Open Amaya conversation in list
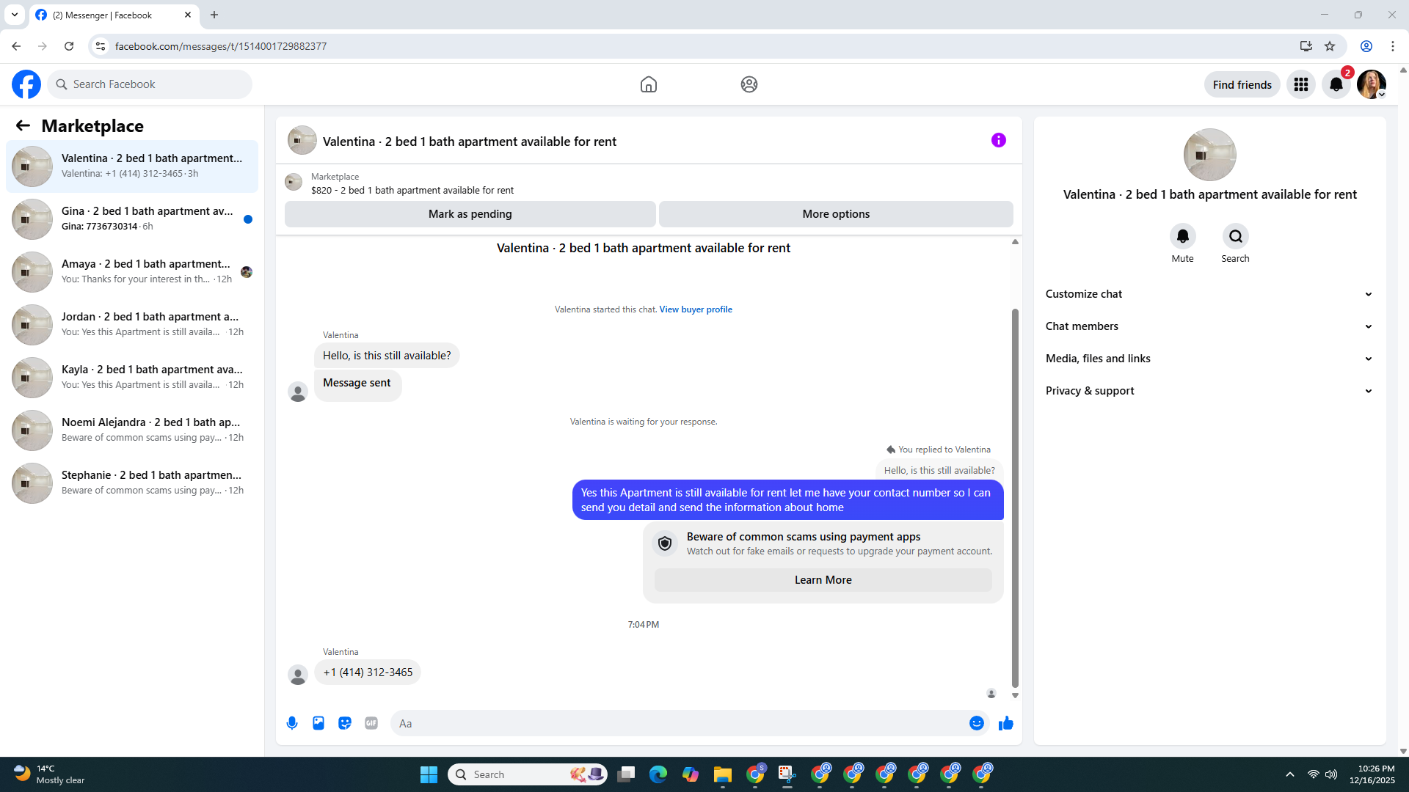 (x=132, y=272)
